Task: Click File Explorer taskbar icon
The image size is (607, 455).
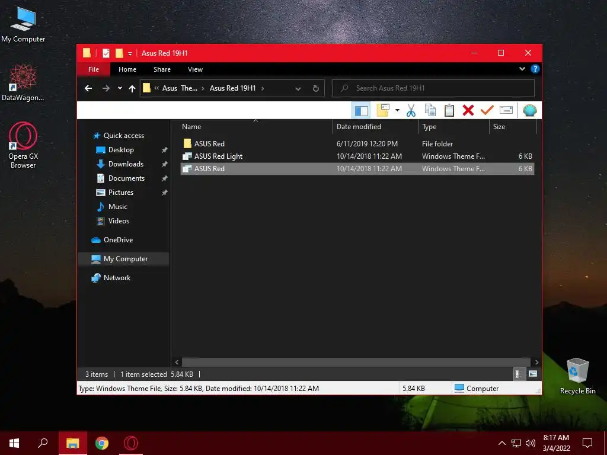Action: click(x=73, y=443)
